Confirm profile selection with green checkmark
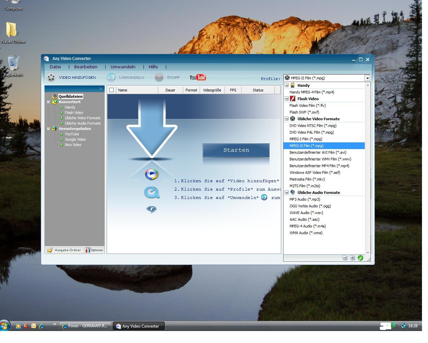Screen dimensions: 428x343 click(360, 258)
